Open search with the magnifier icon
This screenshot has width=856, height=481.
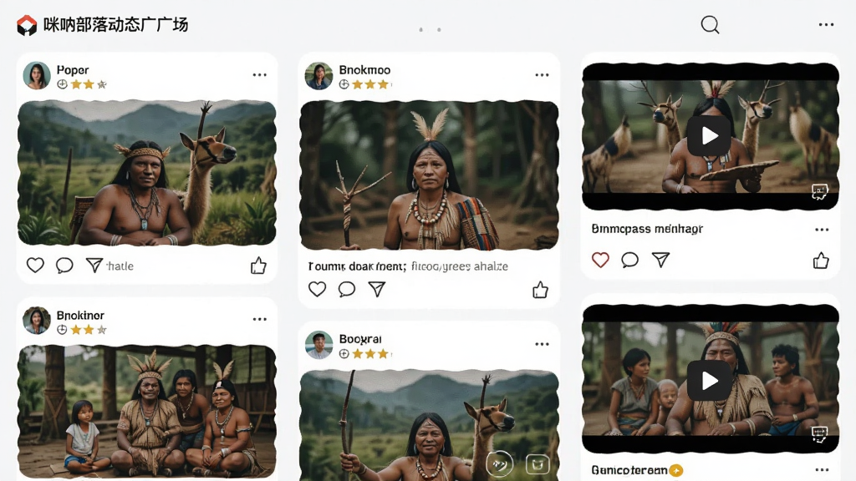(x=710, y=24)
